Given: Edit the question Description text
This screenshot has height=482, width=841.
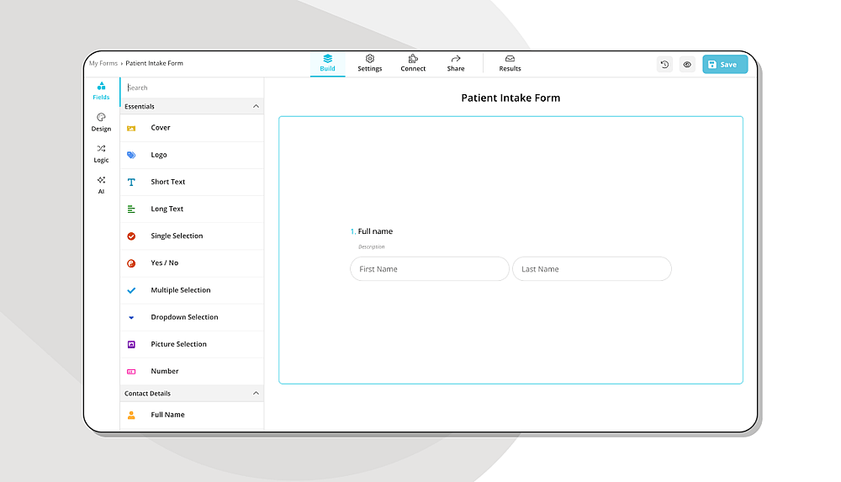Looking at the screenshot, I should pos(371,247).
